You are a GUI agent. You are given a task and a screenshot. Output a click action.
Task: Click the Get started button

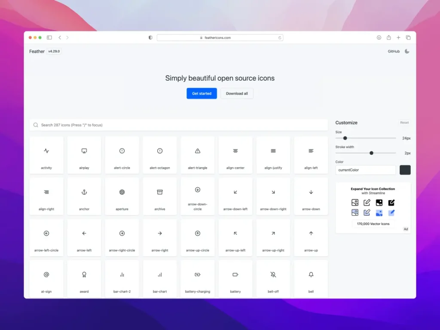(202, 93)
